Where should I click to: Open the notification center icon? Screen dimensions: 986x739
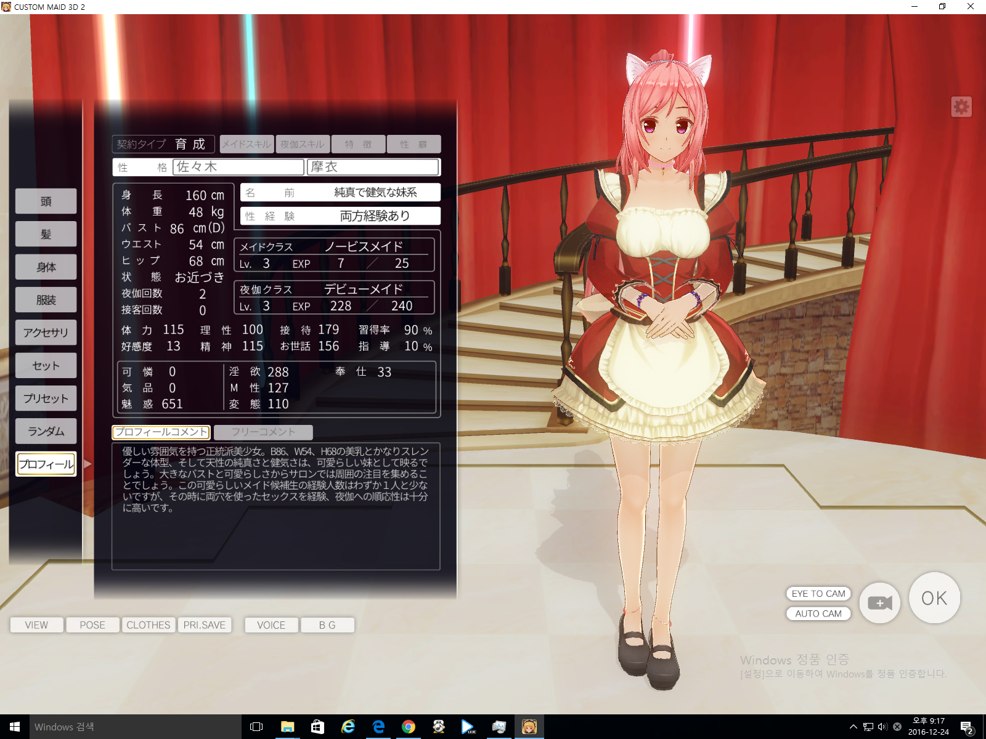[966, 727]
